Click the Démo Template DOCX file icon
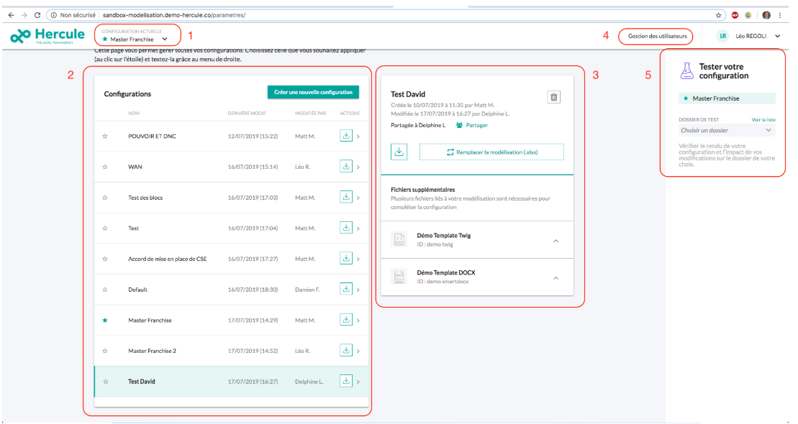This screenshot has height=424, width=798. click(399, 277)
